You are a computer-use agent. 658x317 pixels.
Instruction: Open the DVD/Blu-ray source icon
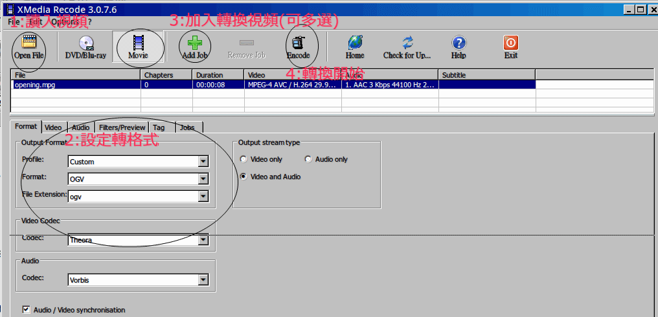(85, 43)
